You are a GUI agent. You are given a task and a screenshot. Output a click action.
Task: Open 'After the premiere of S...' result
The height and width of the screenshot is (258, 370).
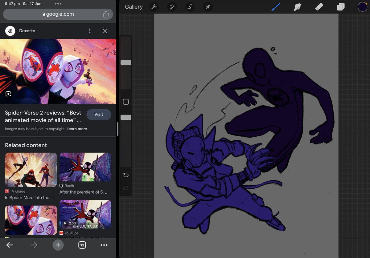84,192
